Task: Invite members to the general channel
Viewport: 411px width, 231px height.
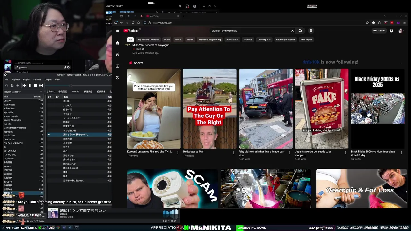Action: coord(65,67)
